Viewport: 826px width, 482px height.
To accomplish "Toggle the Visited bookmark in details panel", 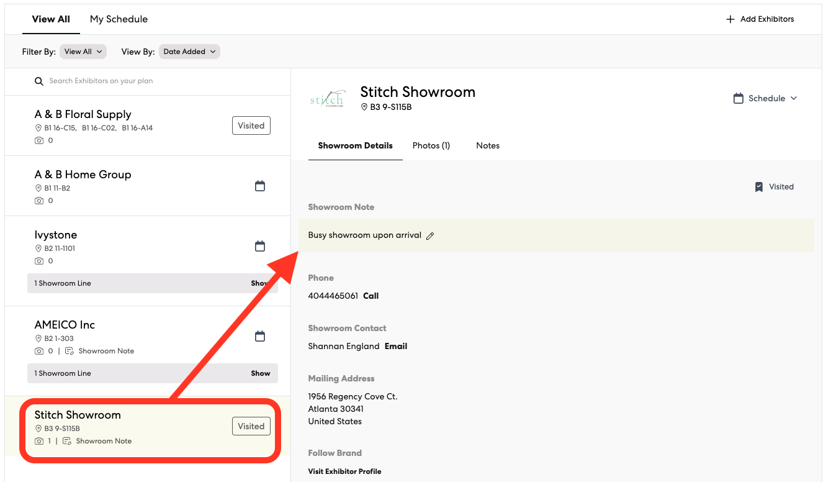I will (774, 186).
